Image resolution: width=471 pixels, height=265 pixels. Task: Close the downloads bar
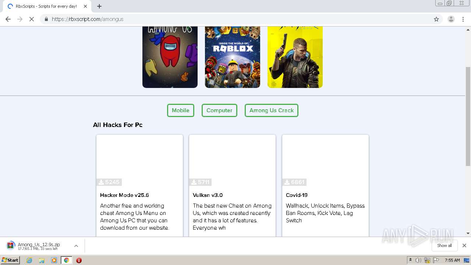coord(464,245)
